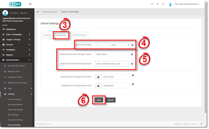Click the hamburger menu icon
Viewport: 209px width, 129px height.
[x=30, y=4]
